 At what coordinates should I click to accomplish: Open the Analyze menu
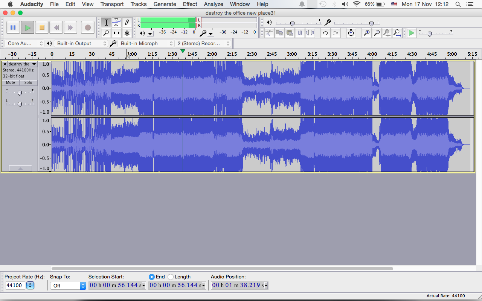coord(214,4)
